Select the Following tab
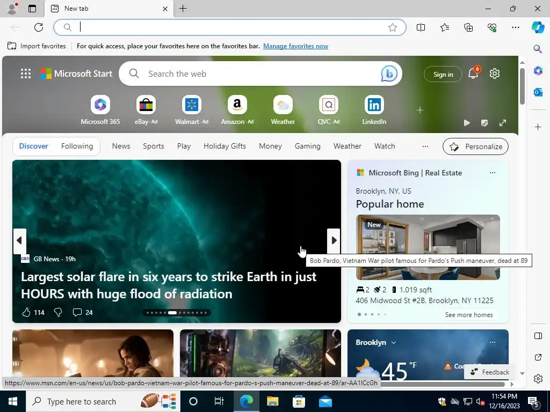This screenshot has width=550, height=412. coord(77,146)
